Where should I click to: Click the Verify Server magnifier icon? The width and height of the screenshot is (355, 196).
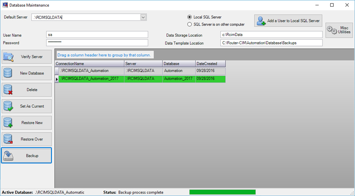coord(9,57)
